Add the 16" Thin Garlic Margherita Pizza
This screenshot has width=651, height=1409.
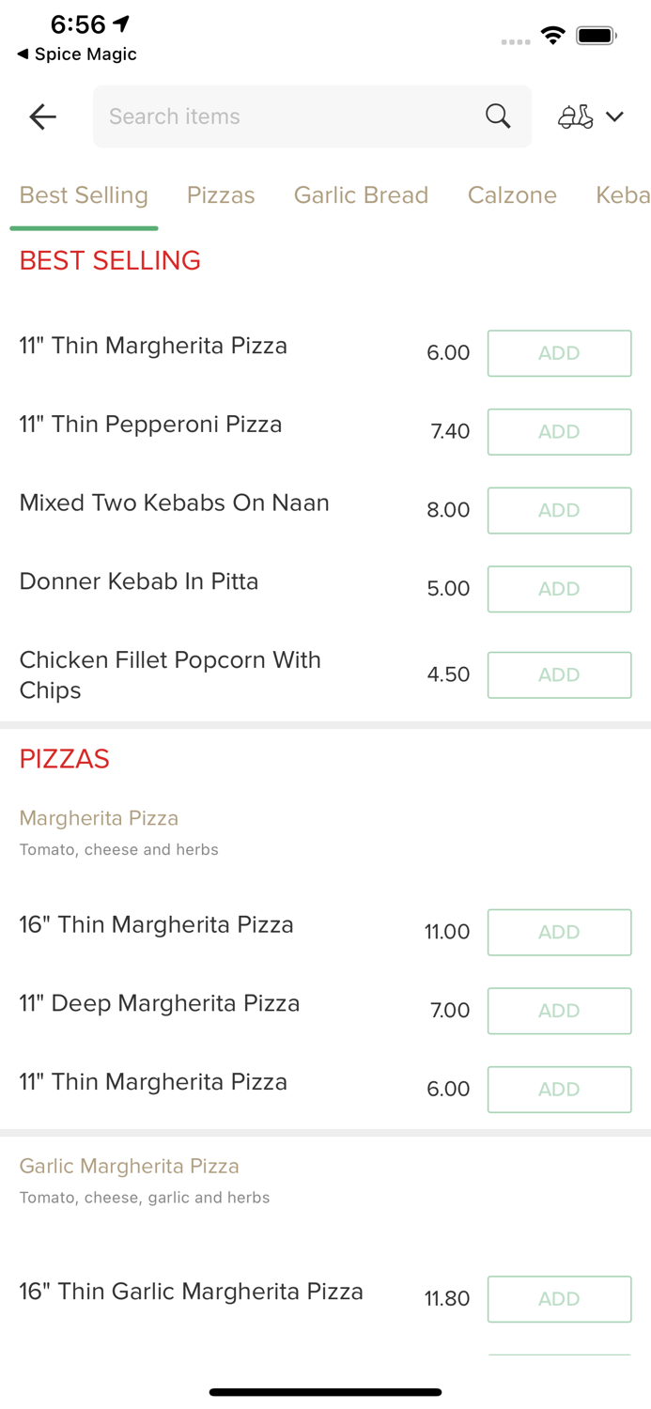click(x=559, y=1298)
